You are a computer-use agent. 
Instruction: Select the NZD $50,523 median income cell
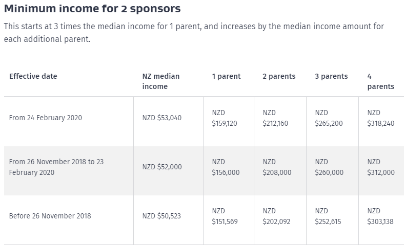point(161,216)
